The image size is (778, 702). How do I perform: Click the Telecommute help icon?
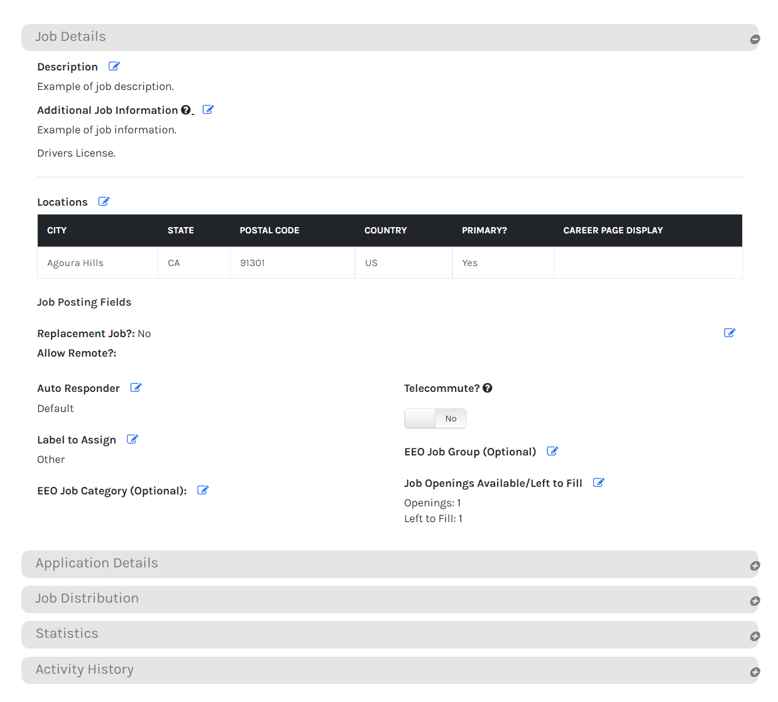[487, 388]
